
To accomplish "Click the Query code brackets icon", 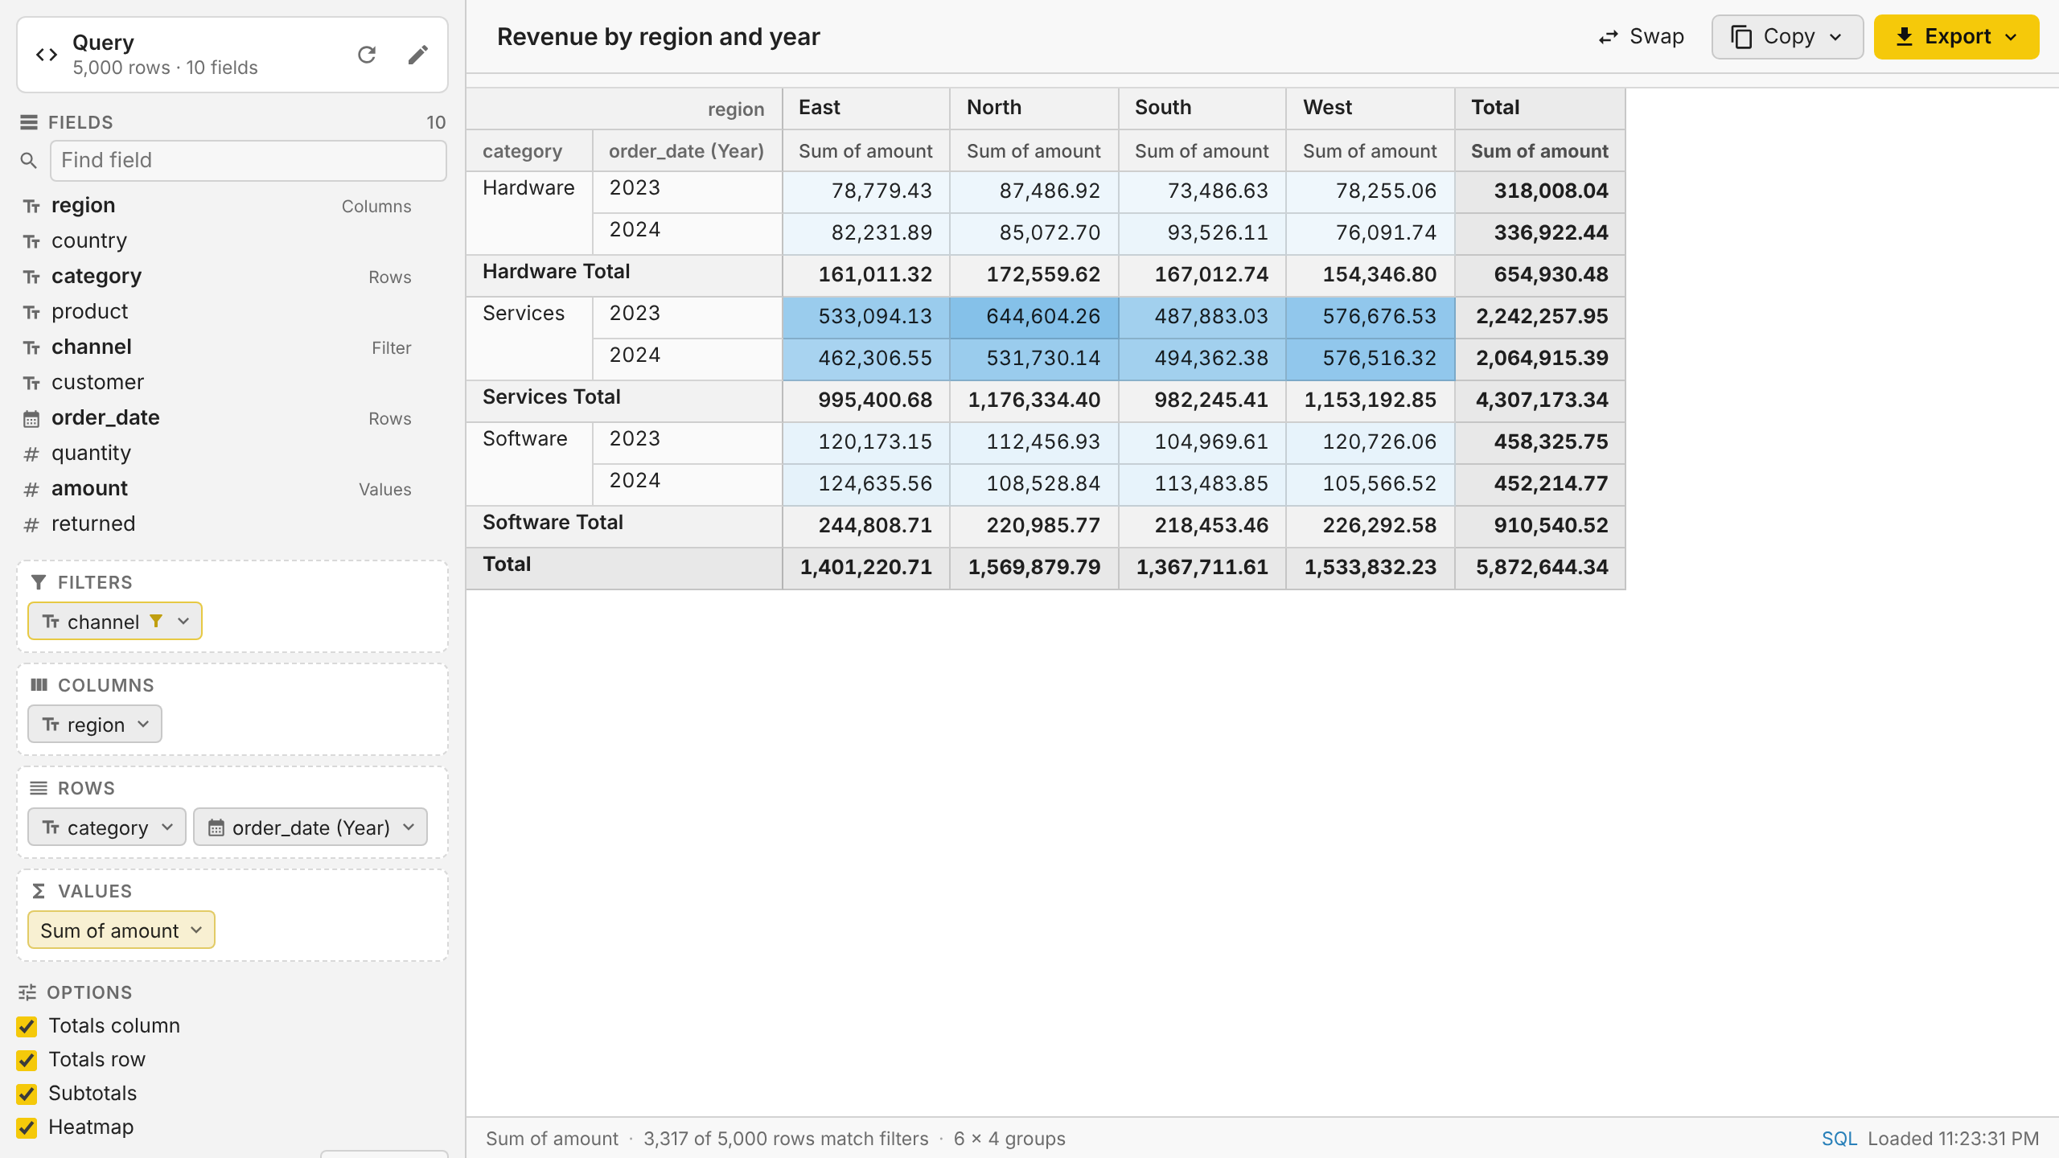I will tap(47, 55).
